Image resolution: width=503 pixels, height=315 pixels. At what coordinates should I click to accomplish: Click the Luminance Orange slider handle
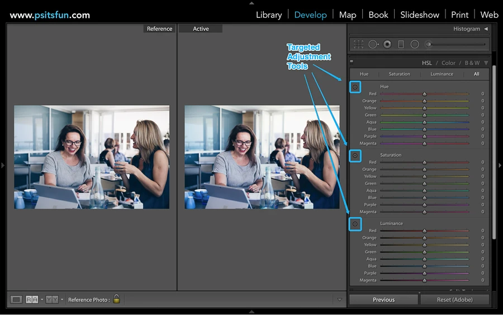[424, 238]
